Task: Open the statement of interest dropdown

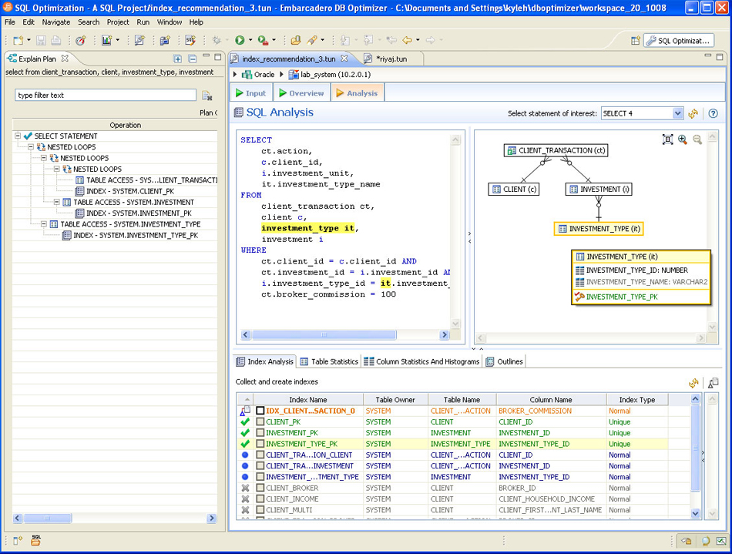Action: point(677,113)
